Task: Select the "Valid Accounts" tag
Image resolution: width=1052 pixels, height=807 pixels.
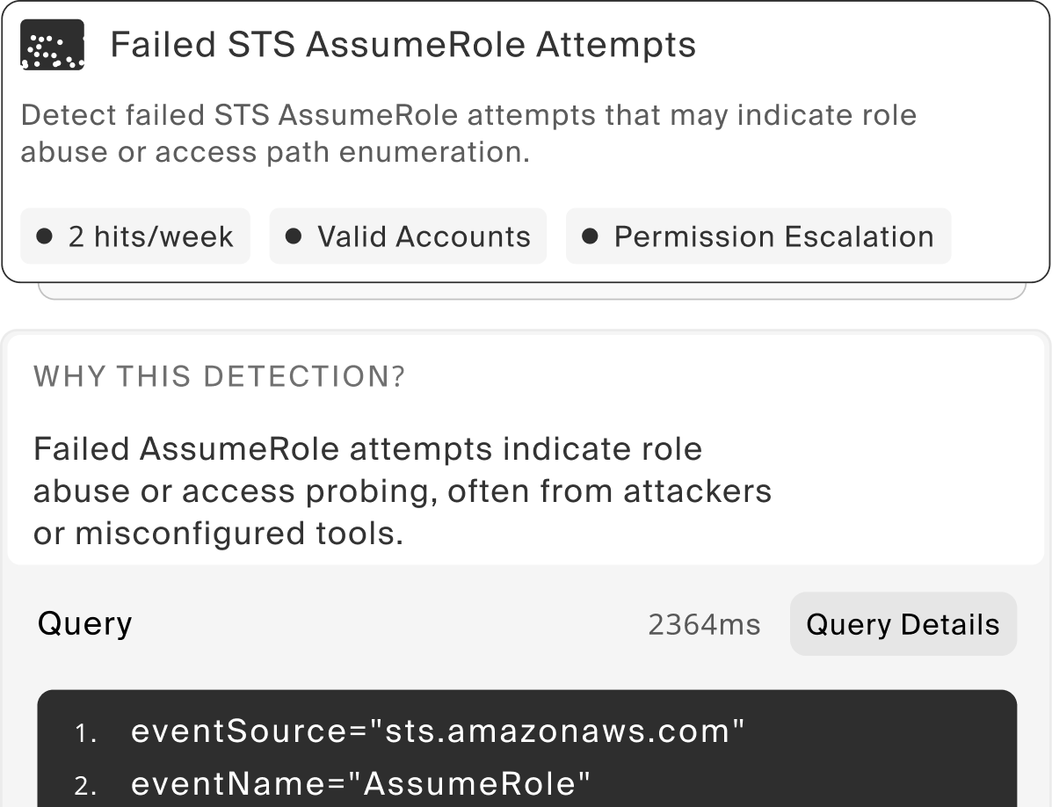Action: (x=408, y=236)
